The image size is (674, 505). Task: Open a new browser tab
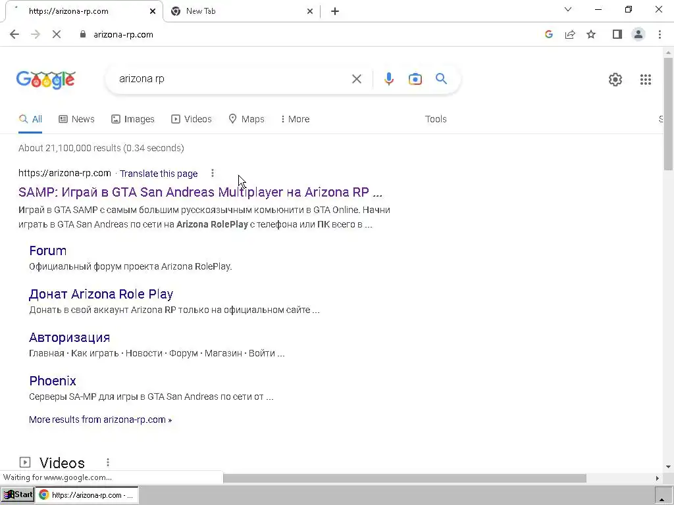pos(335,11)
